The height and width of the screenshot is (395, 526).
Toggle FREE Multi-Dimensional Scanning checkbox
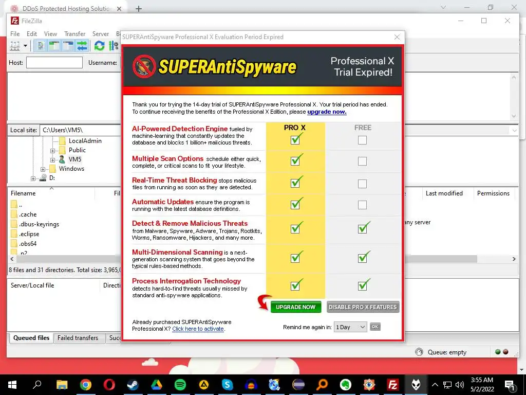(x=362, y=258)
